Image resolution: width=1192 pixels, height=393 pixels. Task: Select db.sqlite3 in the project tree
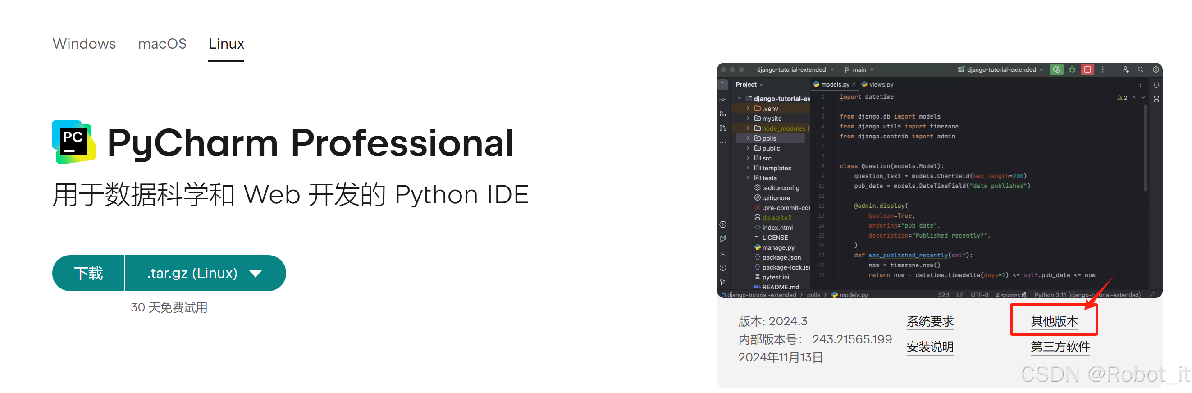773,218
